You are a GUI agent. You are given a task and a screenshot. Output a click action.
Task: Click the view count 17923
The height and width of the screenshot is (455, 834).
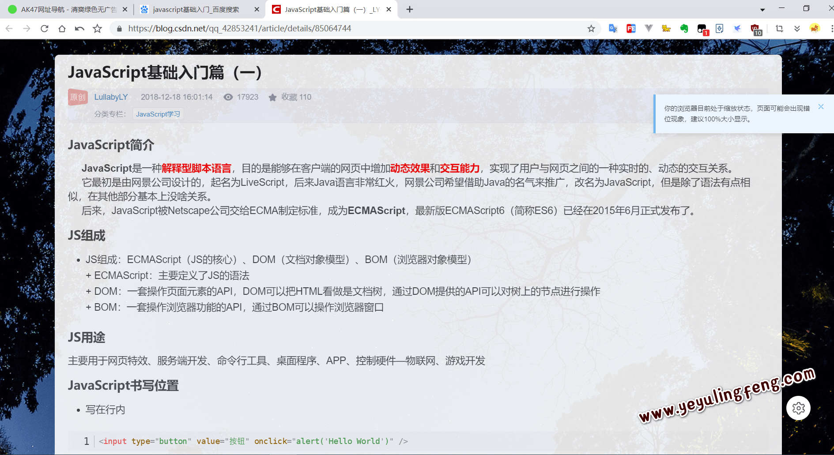248,97
